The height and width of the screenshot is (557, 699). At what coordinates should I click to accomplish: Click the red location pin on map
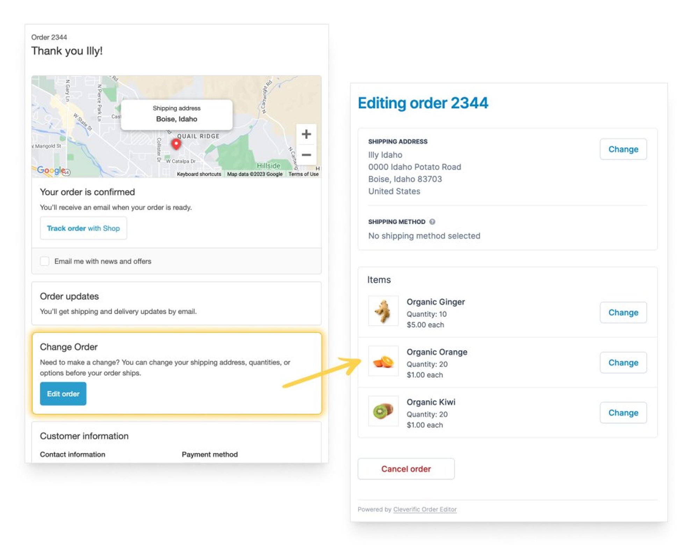(x=176, y=144)
